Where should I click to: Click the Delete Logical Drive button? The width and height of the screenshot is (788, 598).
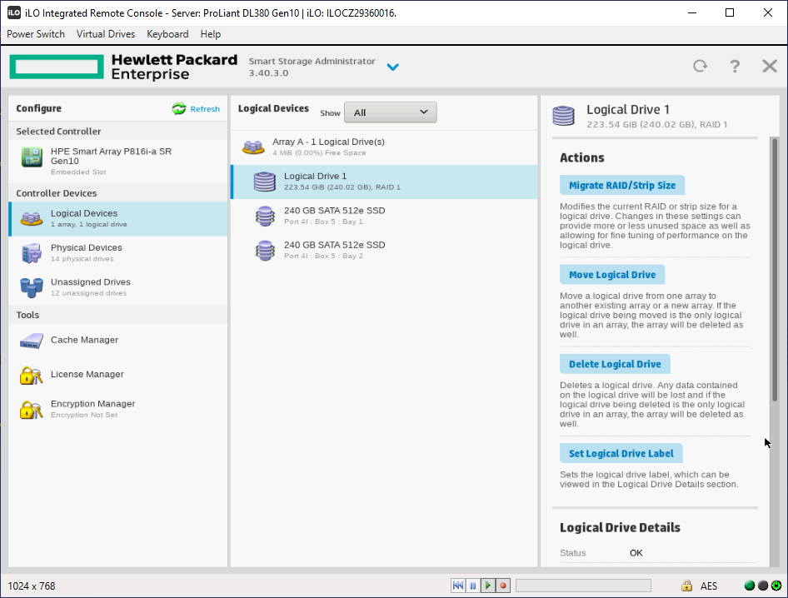click(x=615, y=364)
